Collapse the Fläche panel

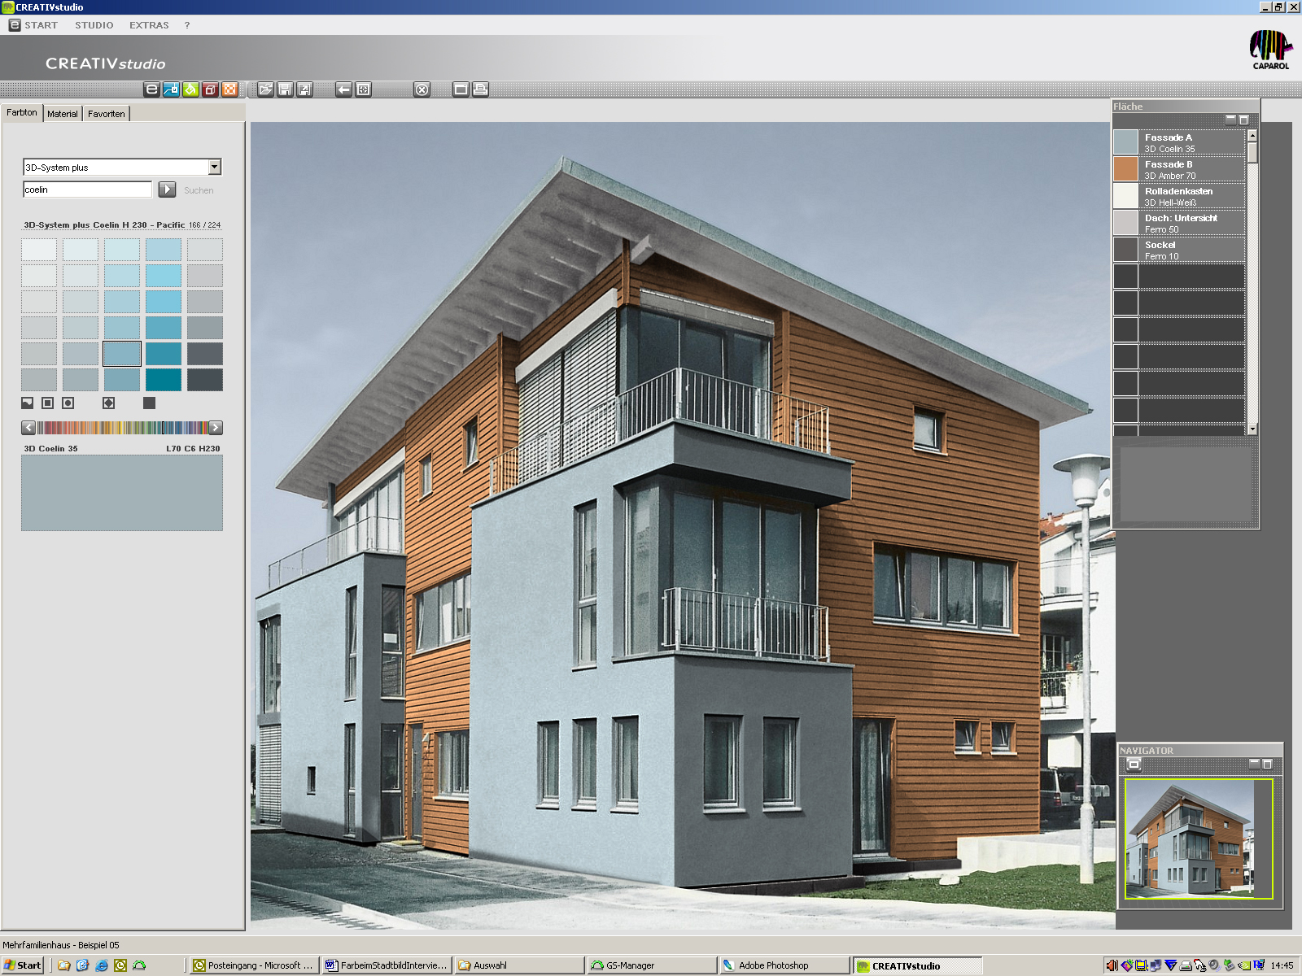coord(1231,120)
